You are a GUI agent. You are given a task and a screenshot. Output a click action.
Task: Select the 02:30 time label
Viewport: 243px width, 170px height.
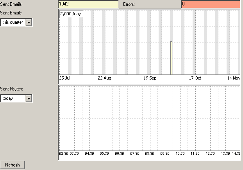click(64, 154)
